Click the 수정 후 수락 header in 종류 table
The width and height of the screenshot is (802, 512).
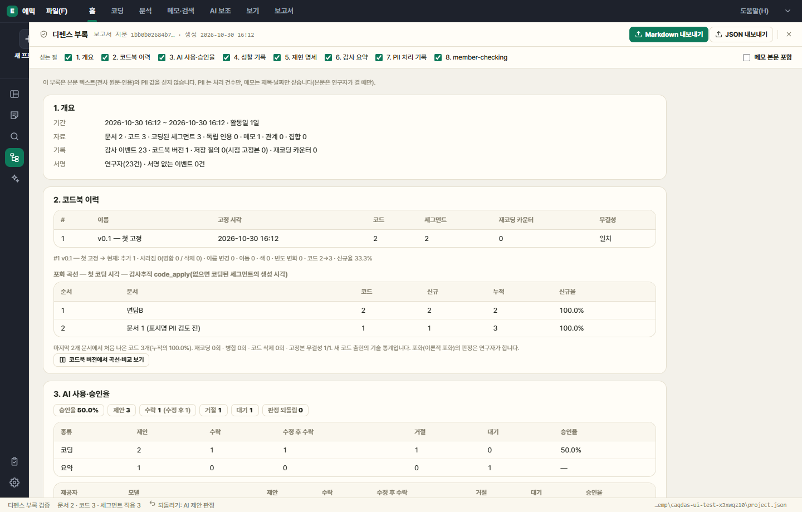(x=298, y=432)
